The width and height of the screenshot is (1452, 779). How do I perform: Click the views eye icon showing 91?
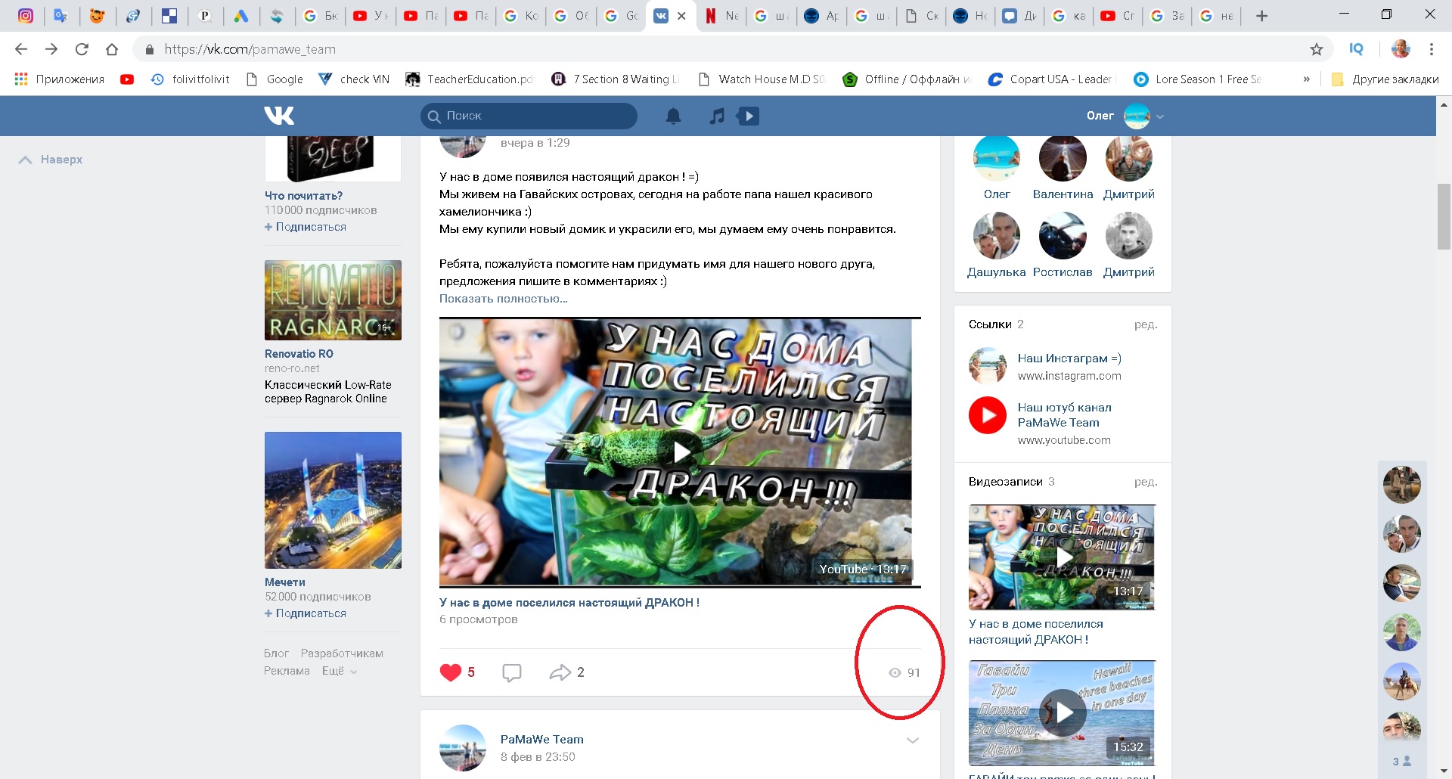coord(895,672)
